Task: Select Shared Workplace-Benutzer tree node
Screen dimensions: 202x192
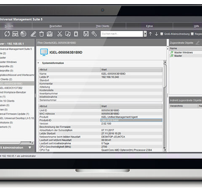Action: [x=13, y=92]
